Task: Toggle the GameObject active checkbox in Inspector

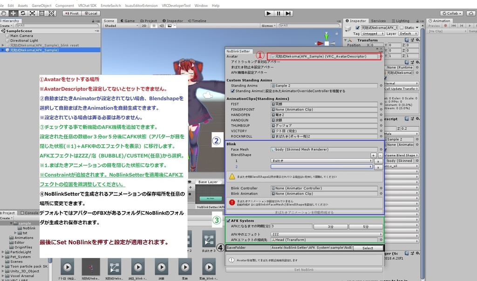Action: tap(357, 27)
